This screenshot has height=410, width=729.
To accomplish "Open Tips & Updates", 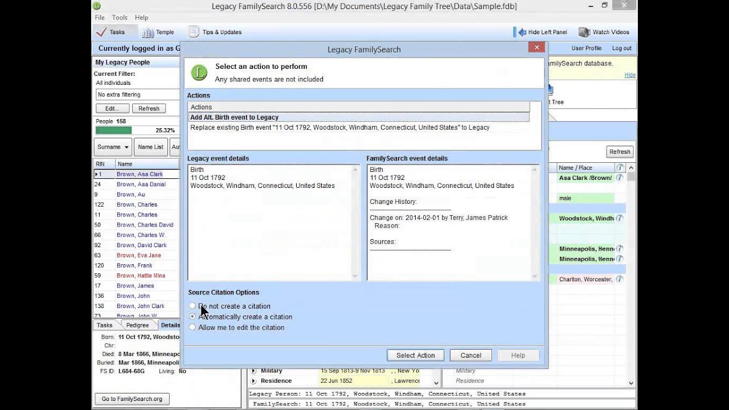I will pyautogui.click(x=215, y=32).
